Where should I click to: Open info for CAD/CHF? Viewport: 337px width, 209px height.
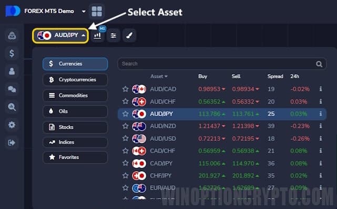(321, 151)
